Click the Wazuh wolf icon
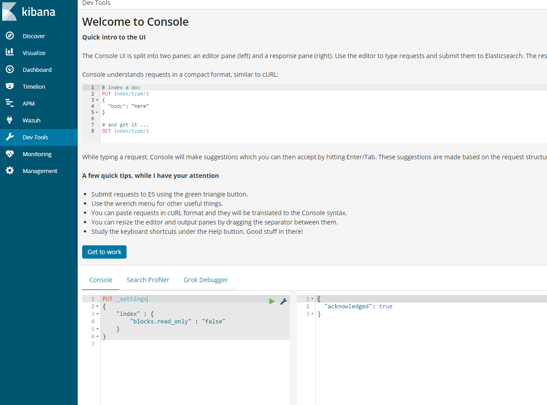 click(10, 120)
